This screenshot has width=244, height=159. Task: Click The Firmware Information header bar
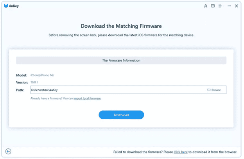(x=121, y=61)
